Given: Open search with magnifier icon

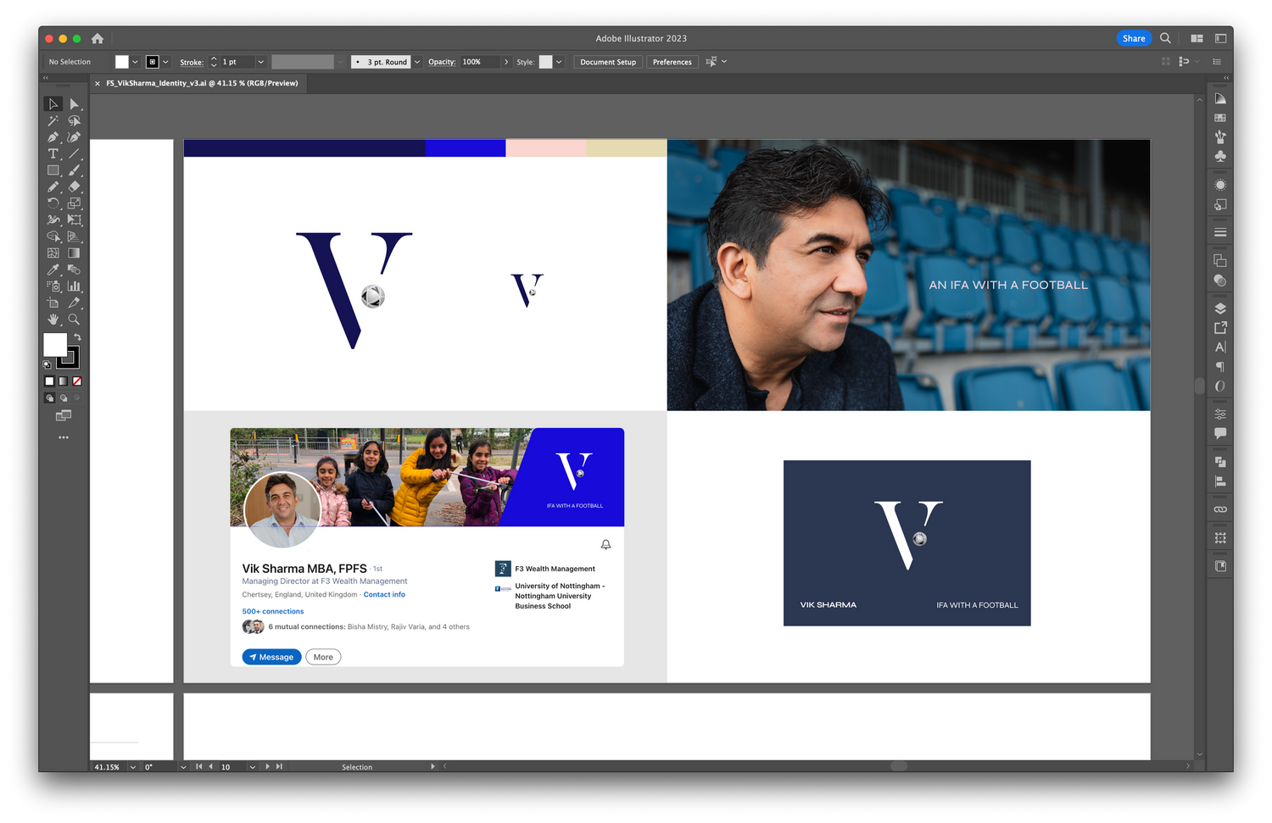Looking at the screenshot, I should pos(1166,38).
